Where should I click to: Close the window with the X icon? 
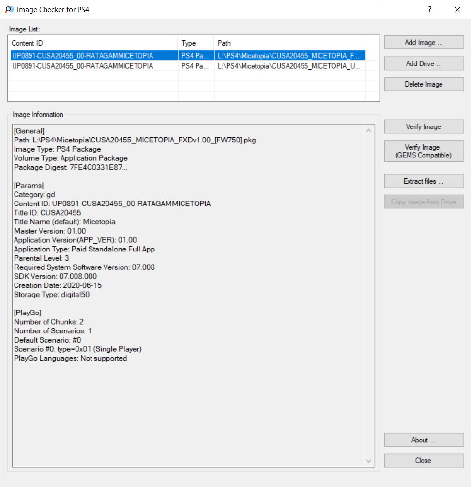click(457, 10)
